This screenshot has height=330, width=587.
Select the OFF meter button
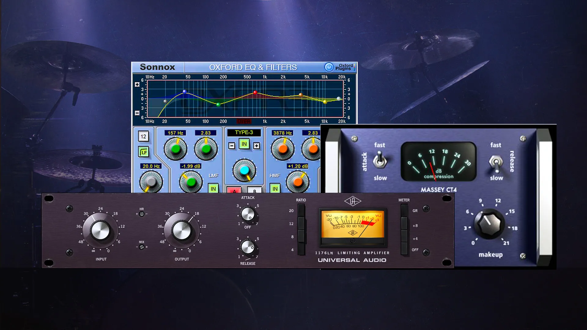pos(404,249)
